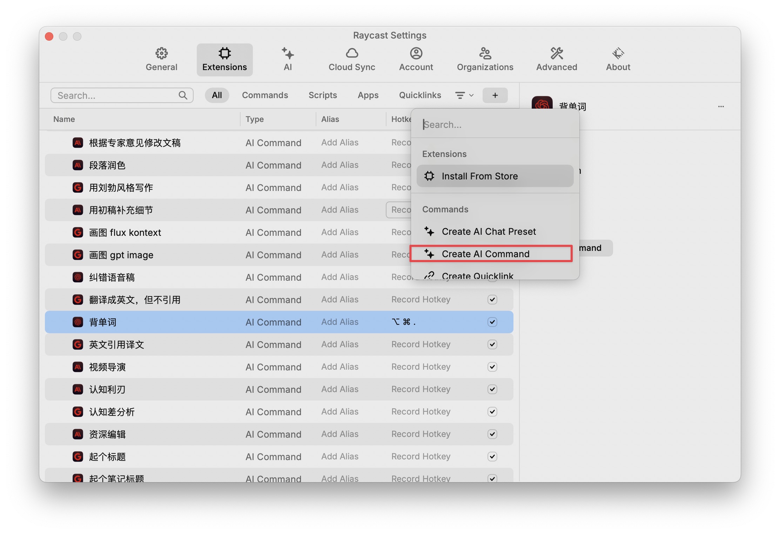Record Hotkey for 视频导演

[x=421, y=367]
